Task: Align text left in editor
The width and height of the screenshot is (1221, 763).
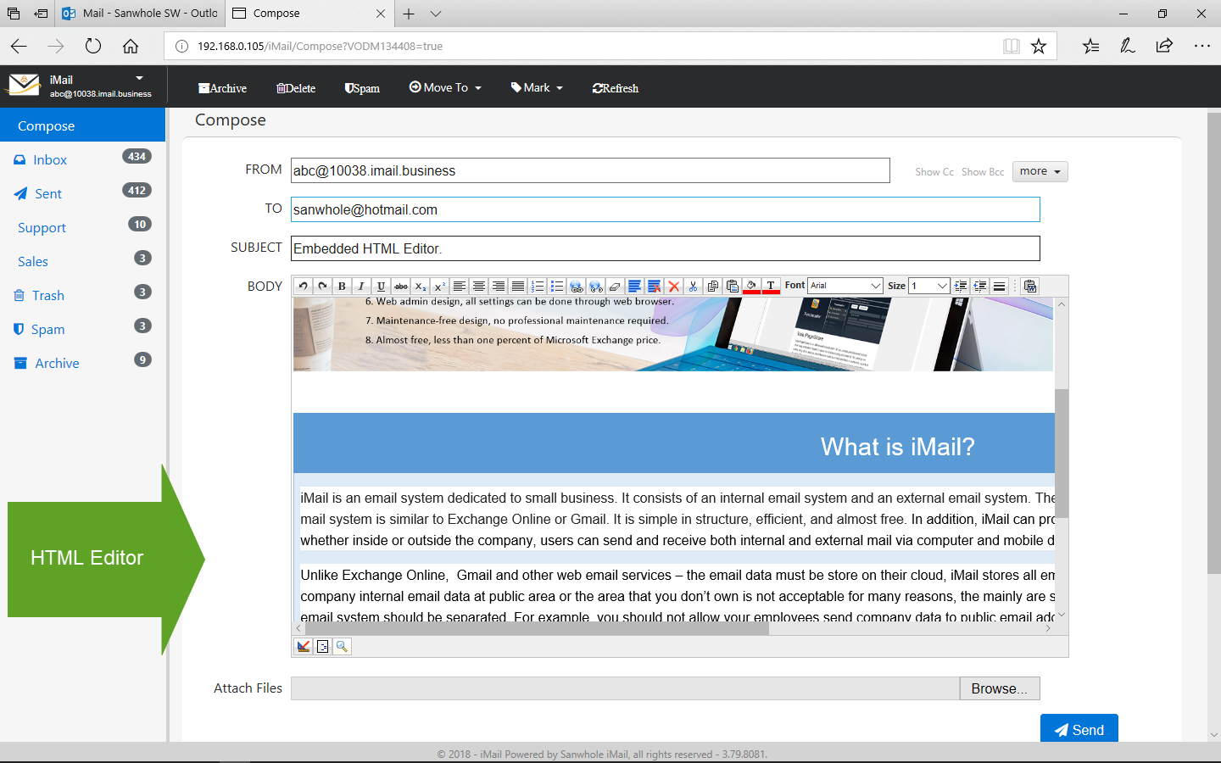Action: [459, 286]
